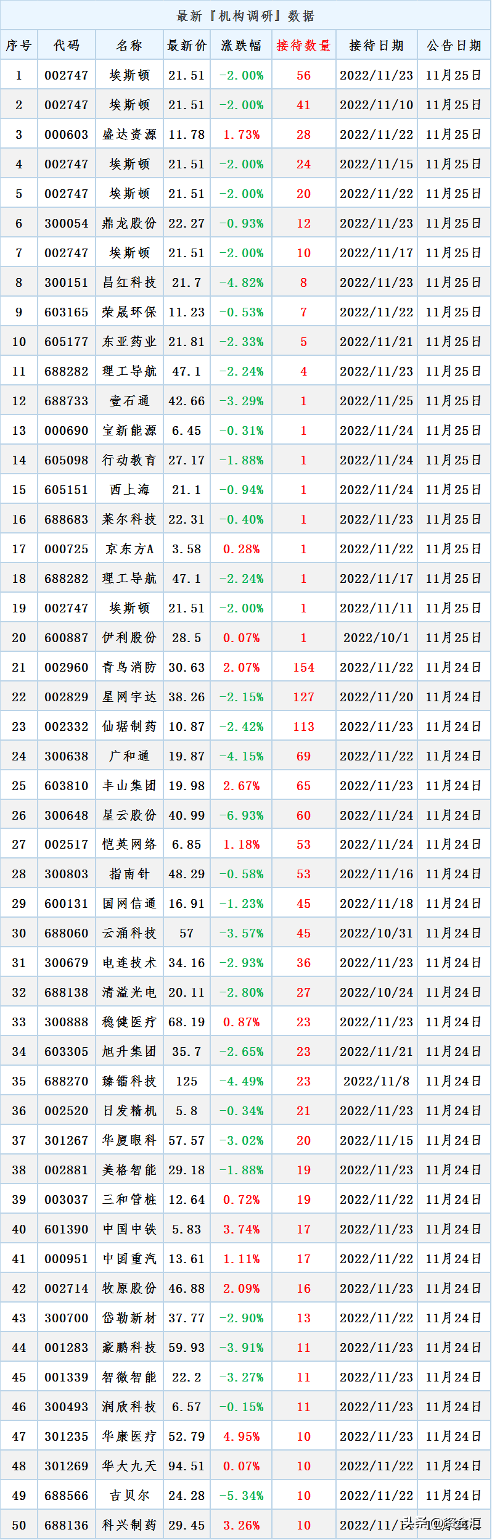
Task: Click stock name 云涌科技
Action: point(129,933)
